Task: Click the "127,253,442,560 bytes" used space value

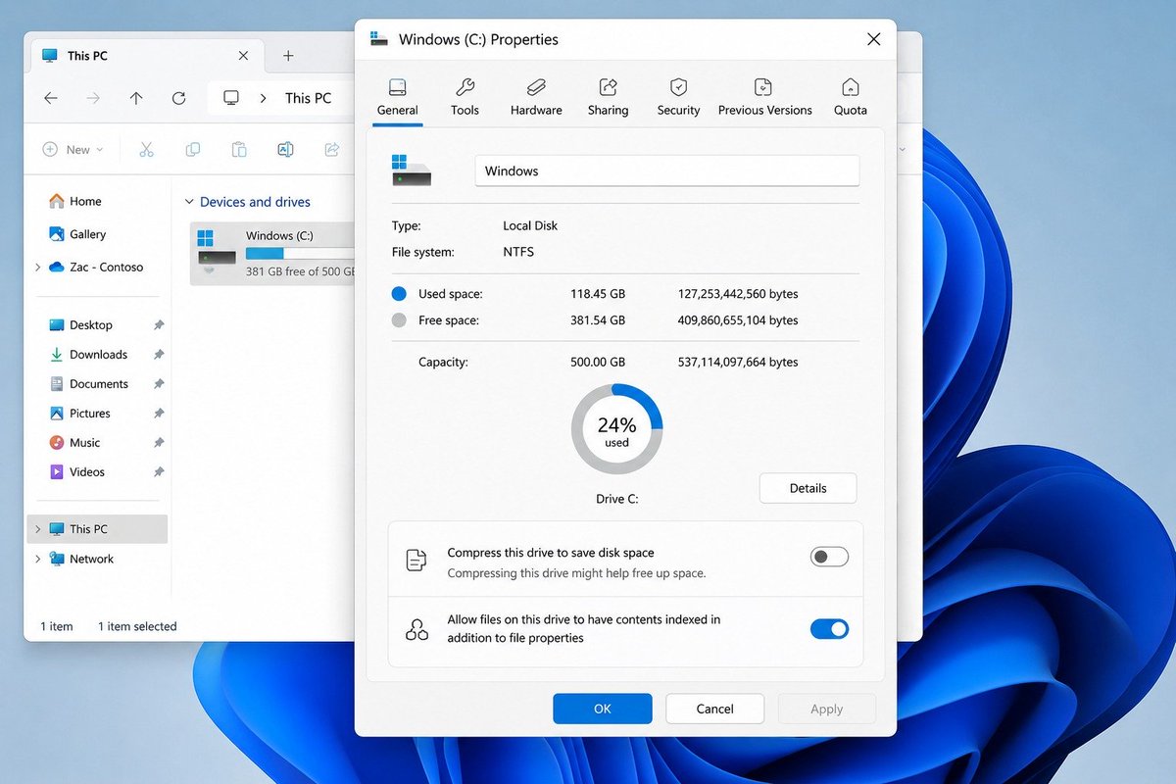Action: 738,294
